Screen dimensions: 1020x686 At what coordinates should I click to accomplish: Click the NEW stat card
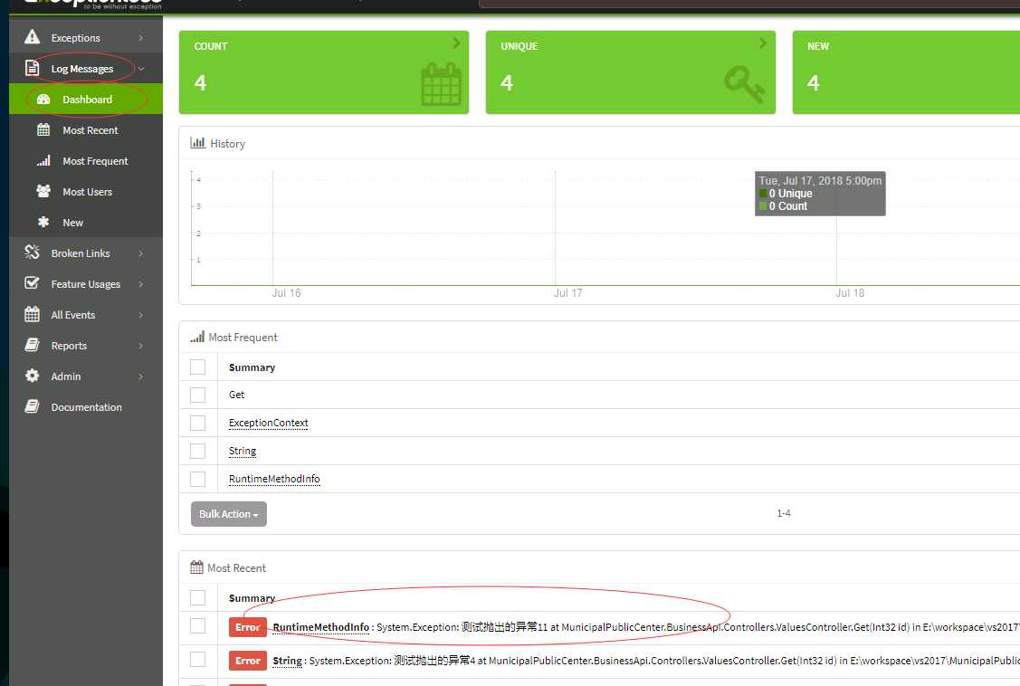pos(905,72)
